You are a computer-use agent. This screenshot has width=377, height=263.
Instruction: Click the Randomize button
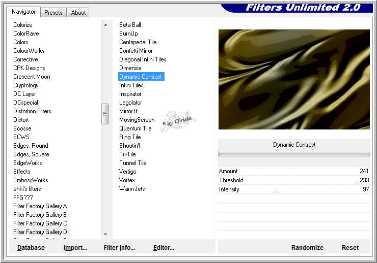[x=307, y=247]
